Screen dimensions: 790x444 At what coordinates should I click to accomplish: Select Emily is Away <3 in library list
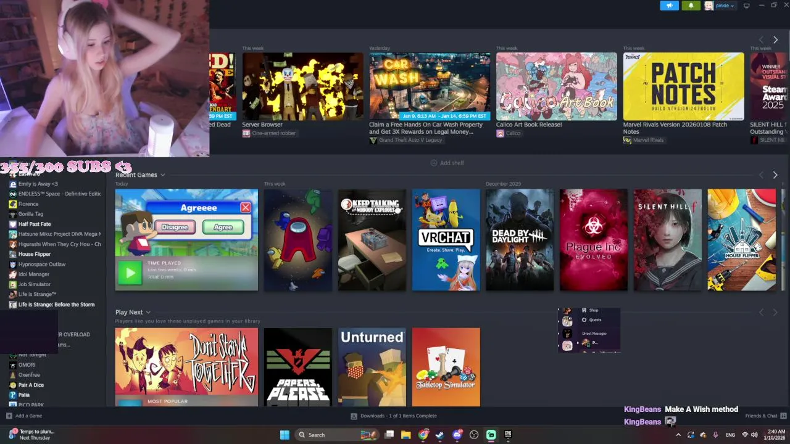(38, 184)
